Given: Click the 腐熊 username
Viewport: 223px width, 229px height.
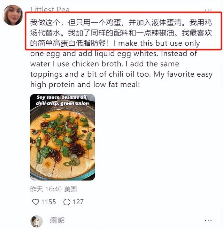Looking at the screenshot, I should pos(57,221).
